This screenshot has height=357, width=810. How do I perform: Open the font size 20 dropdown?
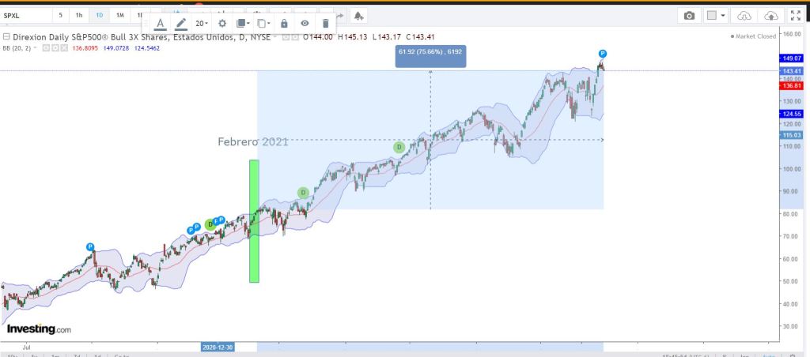click(x=202, y=24)
